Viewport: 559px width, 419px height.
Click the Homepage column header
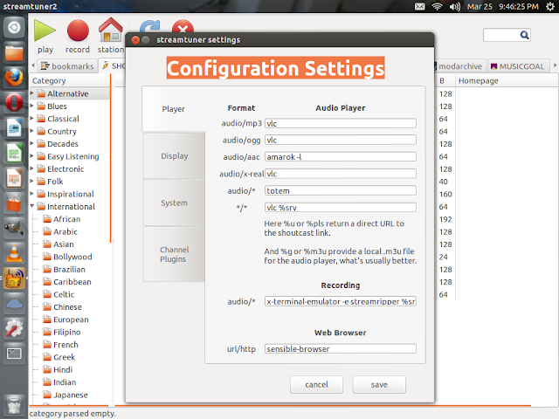[507, 80]
